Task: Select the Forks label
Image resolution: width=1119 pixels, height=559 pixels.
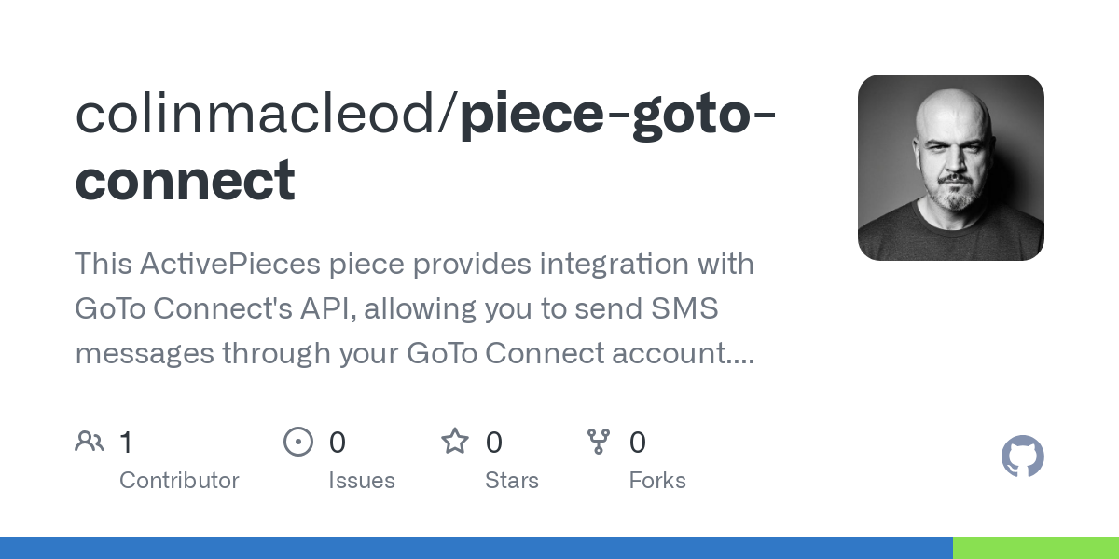Action: [x=657, y=481]
